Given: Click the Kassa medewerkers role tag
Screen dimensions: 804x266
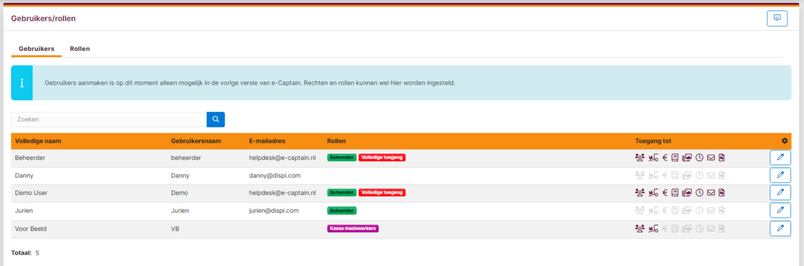Looking at the screenshot, I should coord(353,228).
